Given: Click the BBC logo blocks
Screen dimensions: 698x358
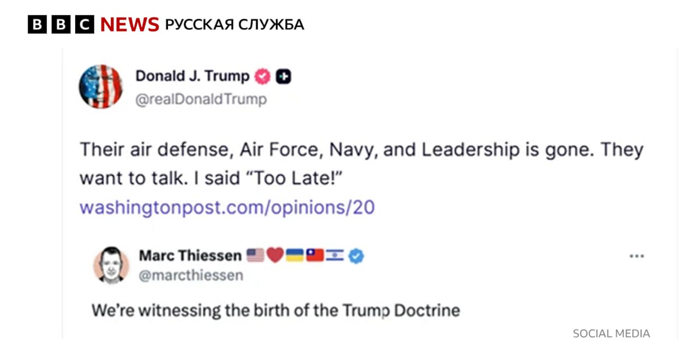Looking at the screenshot, I should [61, 25].
